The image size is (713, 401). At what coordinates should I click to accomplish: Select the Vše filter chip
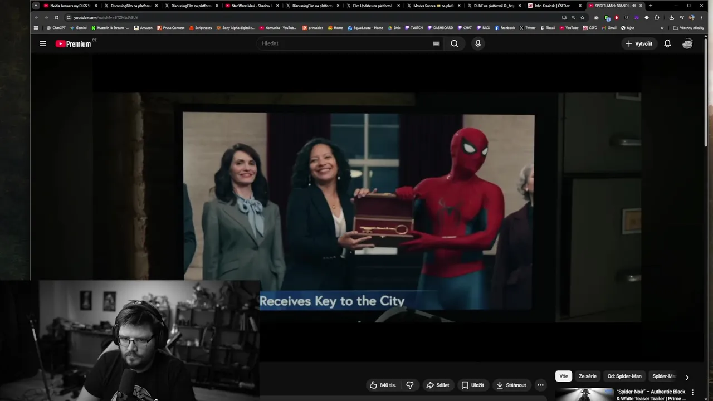pos(564,376)
